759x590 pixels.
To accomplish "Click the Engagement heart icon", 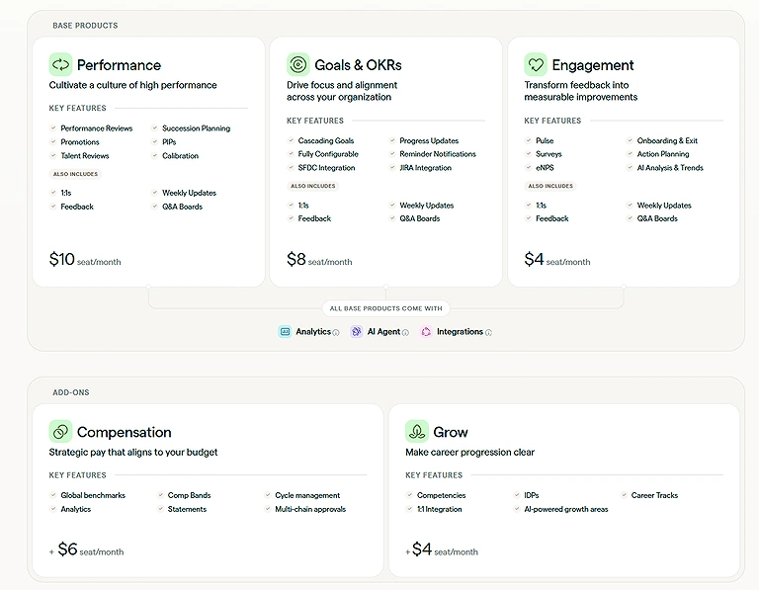I will pyautogui.click(x=536, y=64).
